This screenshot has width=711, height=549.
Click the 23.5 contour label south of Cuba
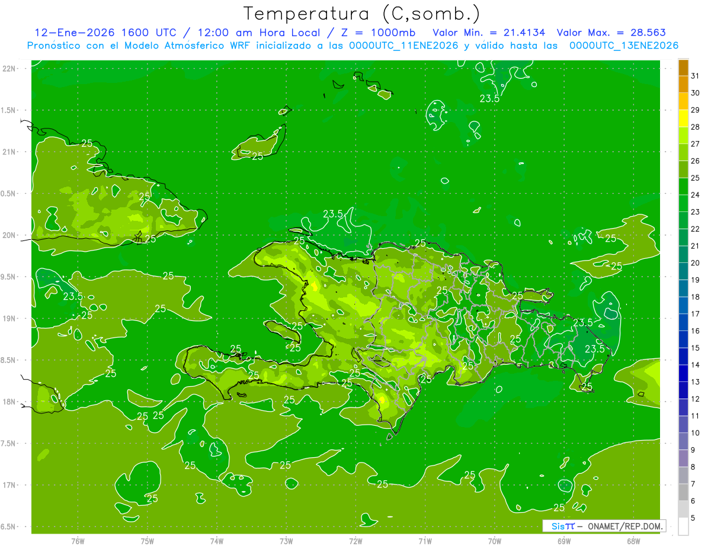pos(73,296)
